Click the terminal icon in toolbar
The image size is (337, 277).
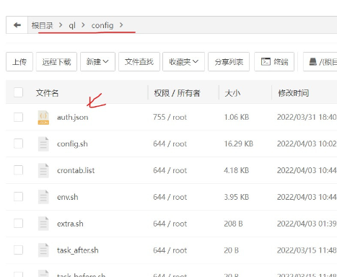(266, 61)
